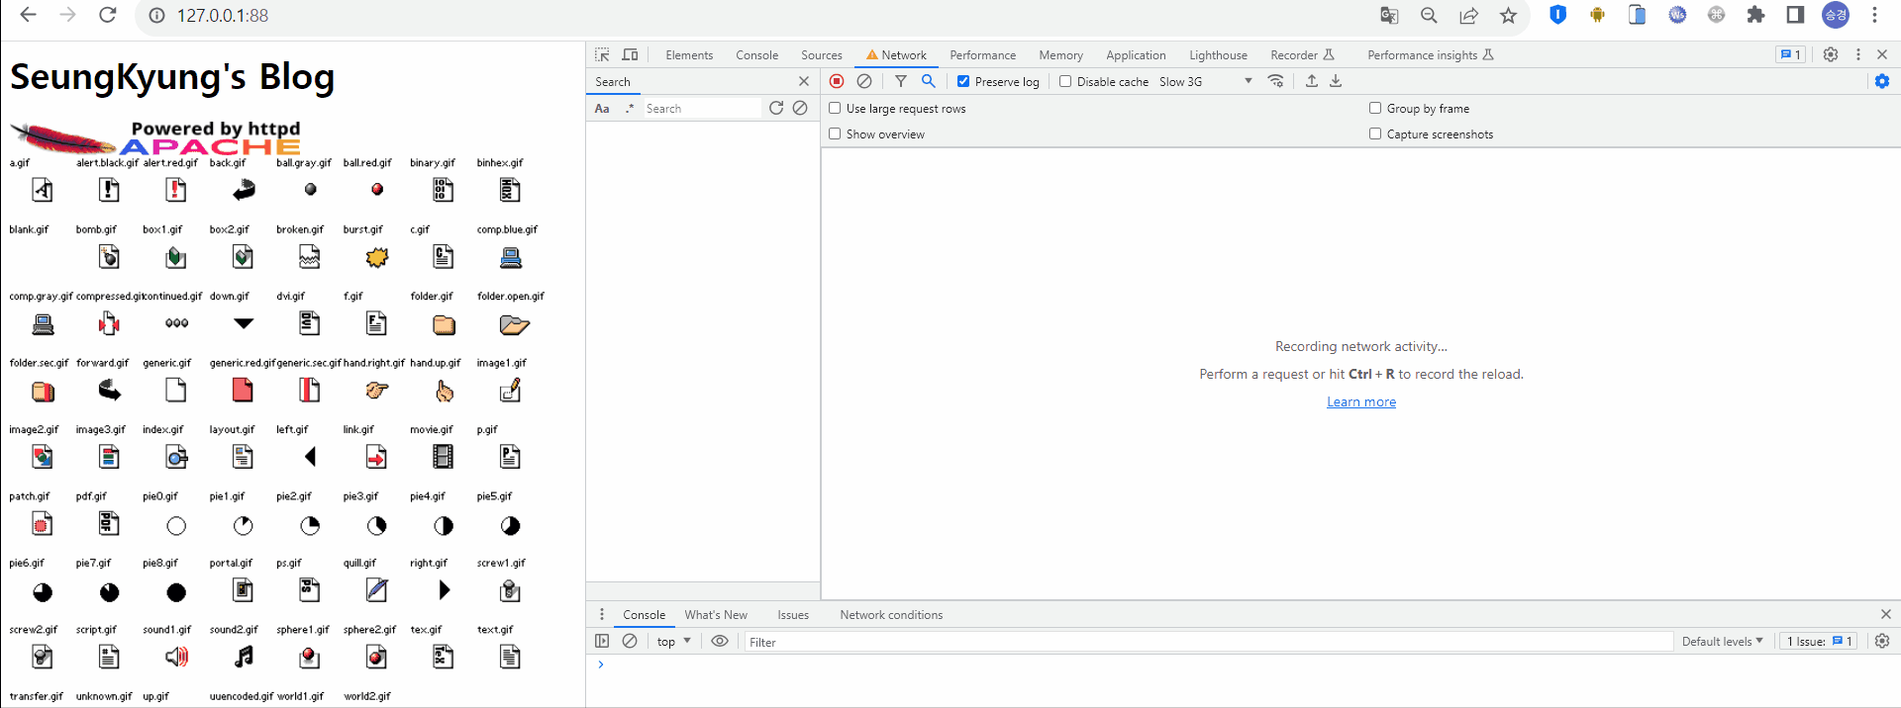The height and width of the screenshot is (708, 1901).
Task: Enable Show overview checkbox
Action: [835, 133]
